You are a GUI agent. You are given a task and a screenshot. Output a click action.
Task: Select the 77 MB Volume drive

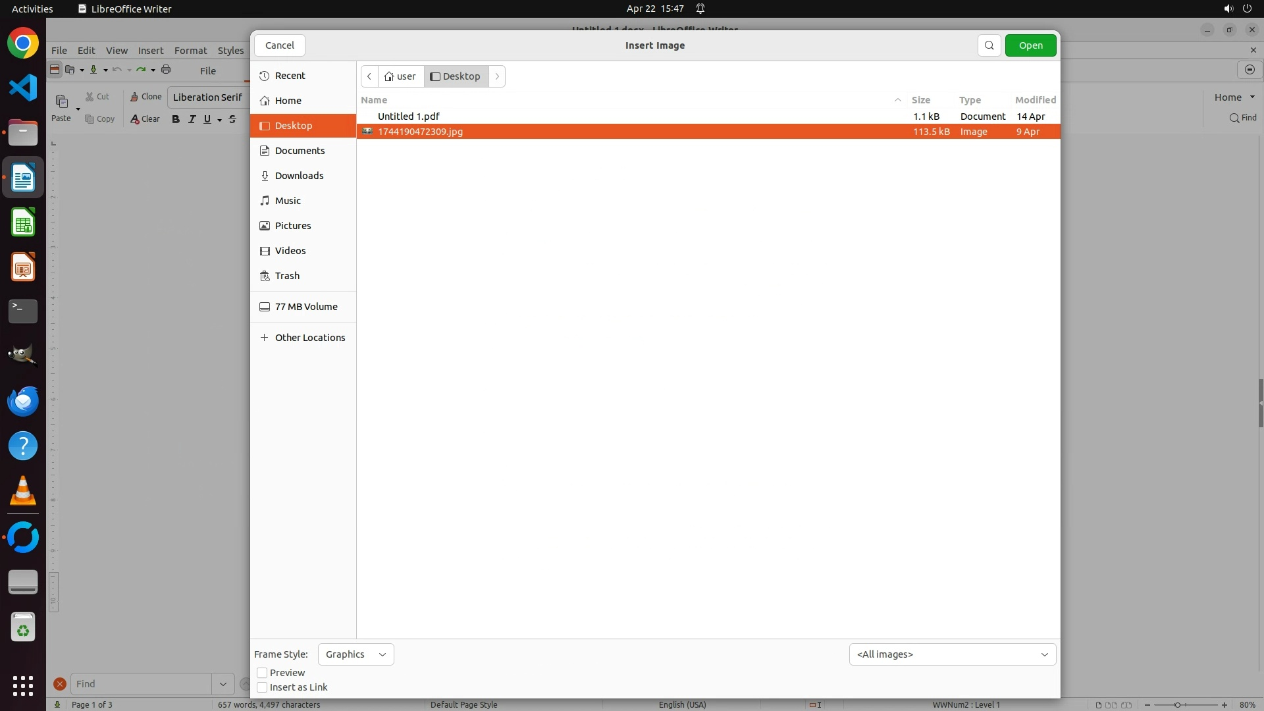click(x=305, y=307)
